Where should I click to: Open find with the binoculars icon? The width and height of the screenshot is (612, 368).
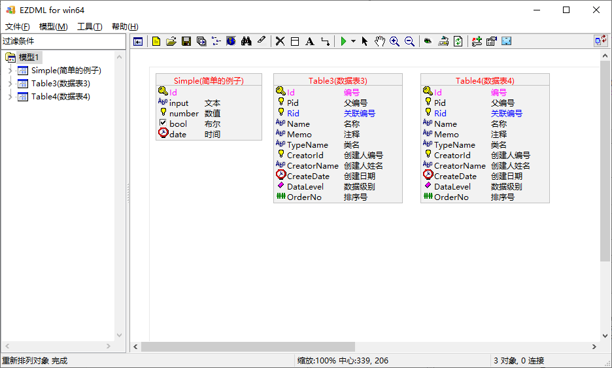pos(246,41)
